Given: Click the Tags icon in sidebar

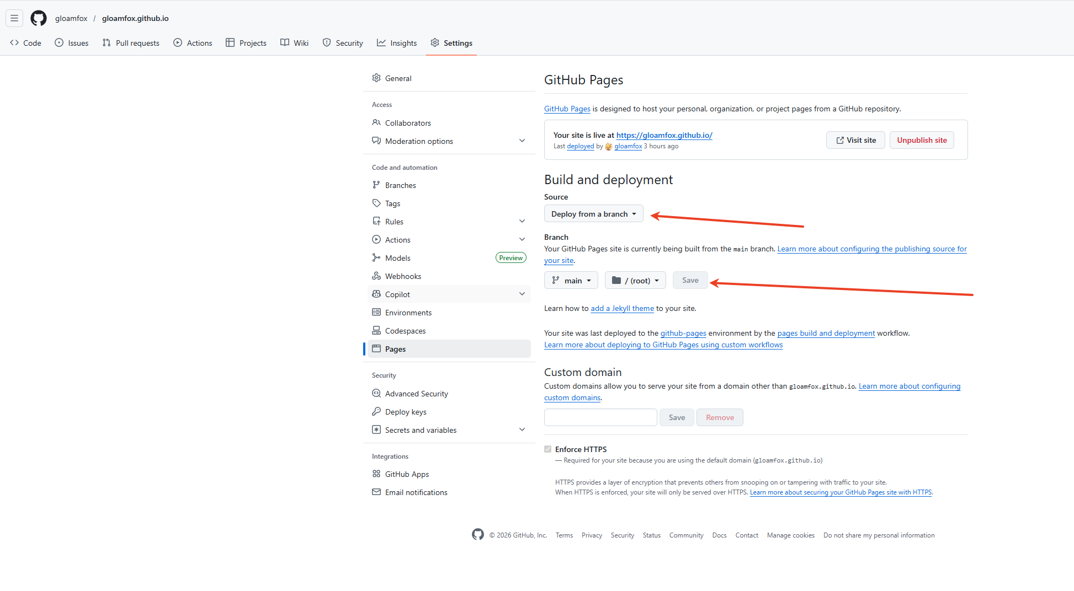Looking at the screenshot, I should [x=376, y=203].
